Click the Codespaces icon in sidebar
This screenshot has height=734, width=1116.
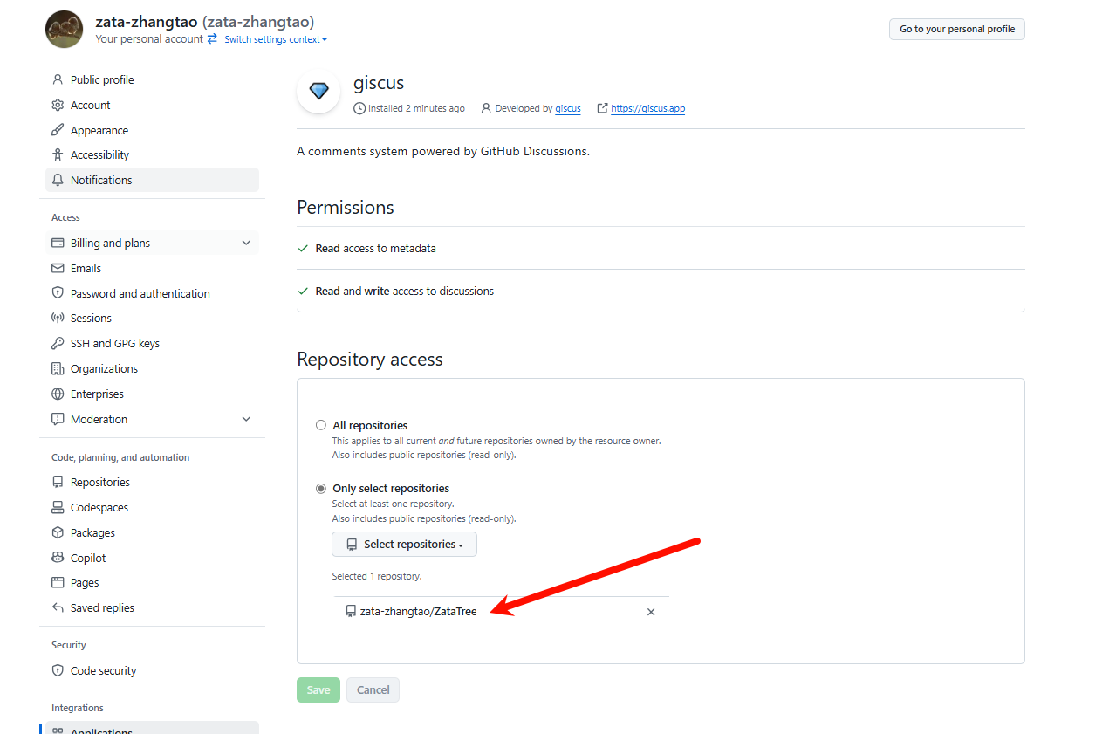tap(58, 507)
